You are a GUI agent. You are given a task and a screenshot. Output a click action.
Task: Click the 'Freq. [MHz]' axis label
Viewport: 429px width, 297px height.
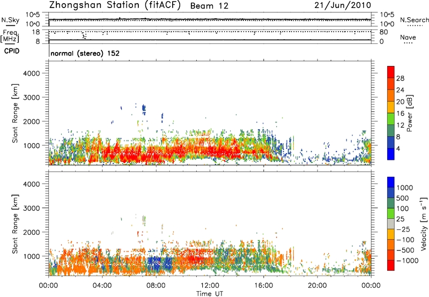(10, 36)
